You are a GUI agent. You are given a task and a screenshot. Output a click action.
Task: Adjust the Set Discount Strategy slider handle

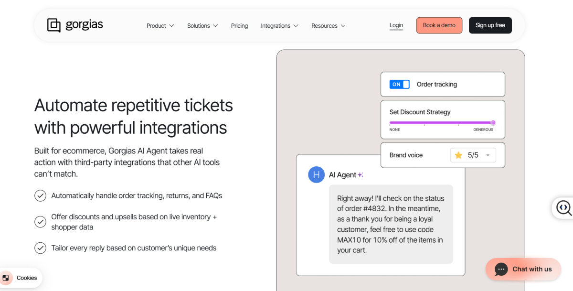[493, 122]
